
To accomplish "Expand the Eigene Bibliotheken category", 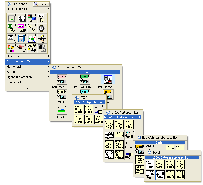I will [x=27, y=77].
